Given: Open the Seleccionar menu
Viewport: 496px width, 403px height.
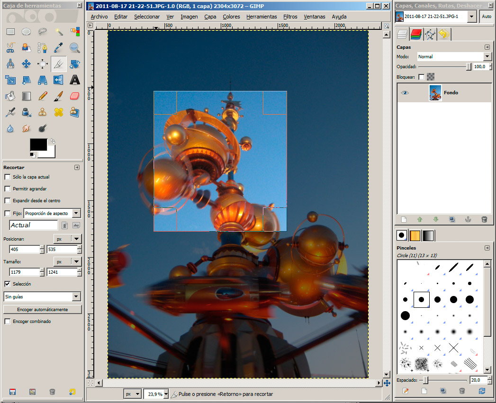Looking at the screenshot, I should pyautogui.click(x=147, y=17).
